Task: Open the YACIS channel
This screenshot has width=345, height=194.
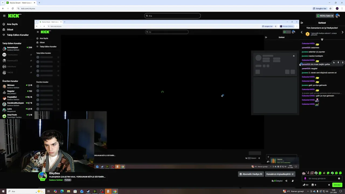Action: tap(17, 72)
